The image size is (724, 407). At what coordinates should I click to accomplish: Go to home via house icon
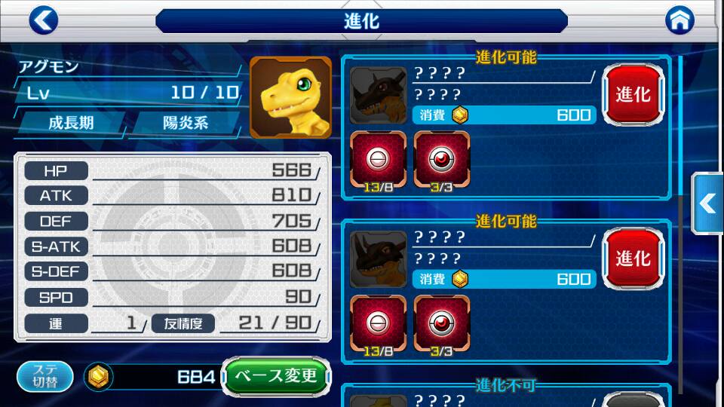point(680,20)
